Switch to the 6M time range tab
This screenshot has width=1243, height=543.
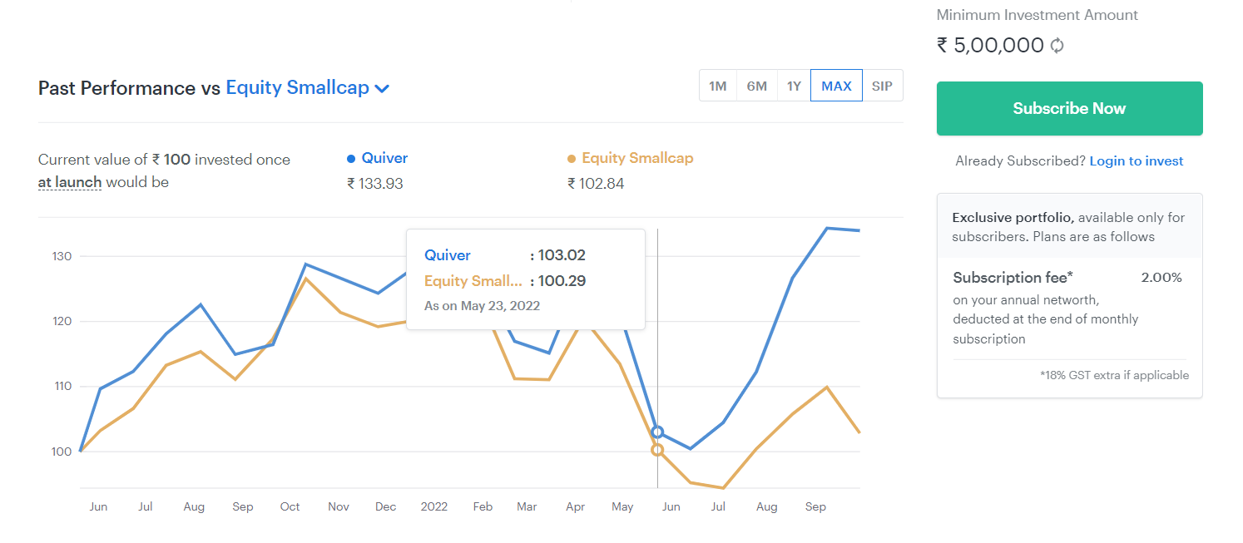point(756,86)
